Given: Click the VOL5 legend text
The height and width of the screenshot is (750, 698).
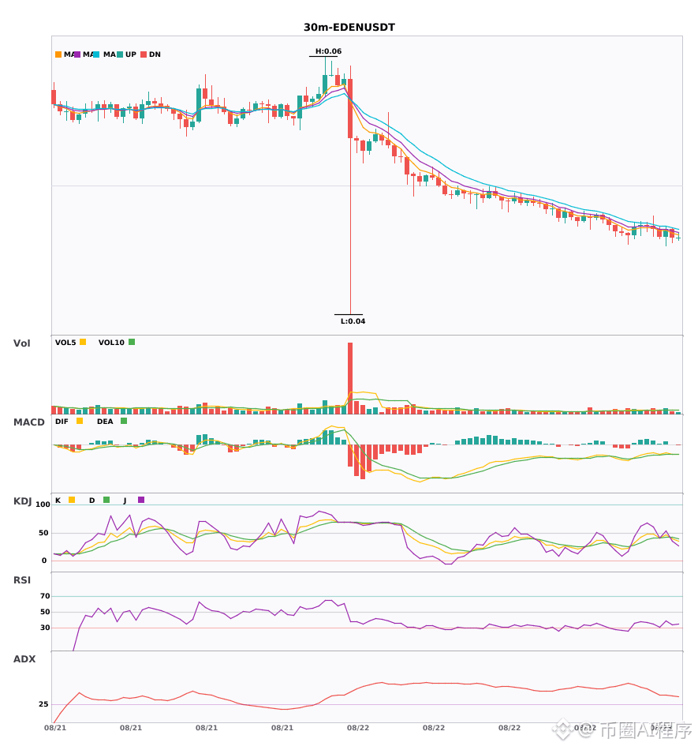Looking at the screenshot, I should (65, 343).
